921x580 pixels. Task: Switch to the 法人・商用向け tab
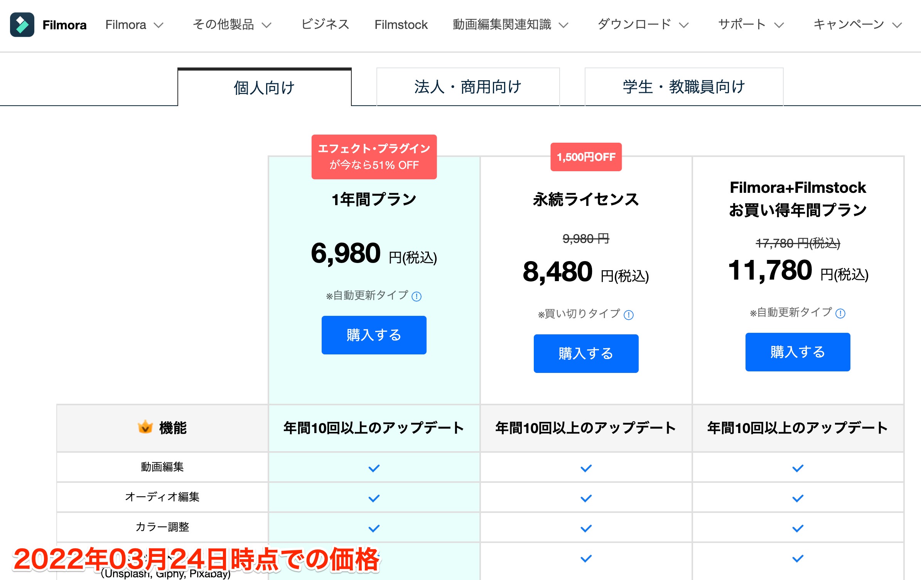468,87
